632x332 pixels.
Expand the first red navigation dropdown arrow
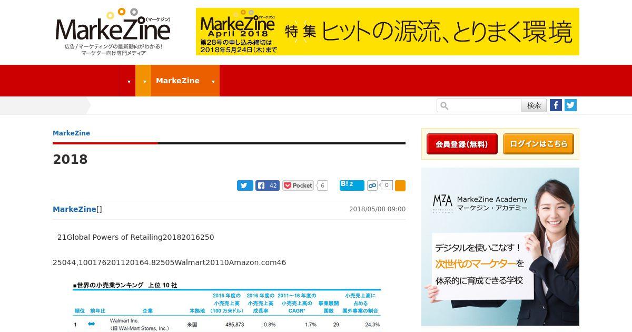click(x=129, y=81)
